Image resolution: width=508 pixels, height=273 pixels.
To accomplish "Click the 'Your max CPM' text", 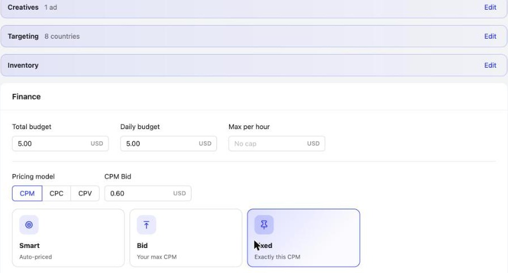I will tap(157, 257).
